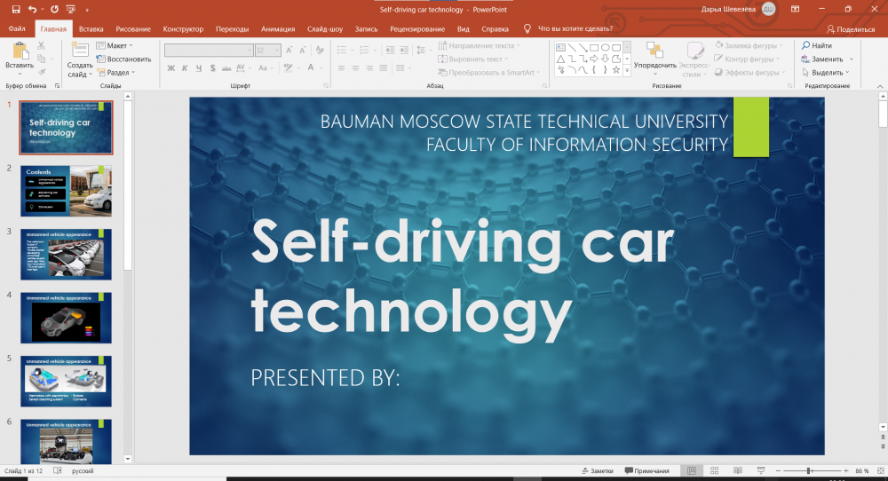Switch to the Анимация tab

tap(277, 29)
